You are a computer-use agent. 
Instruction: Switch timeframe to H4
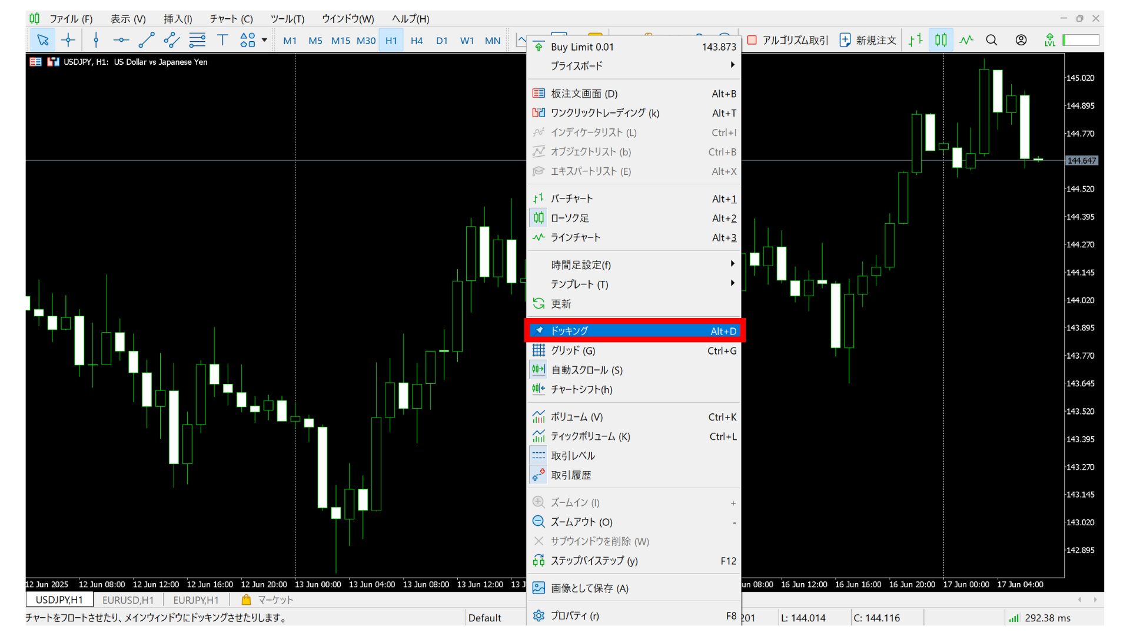point(417,41)
